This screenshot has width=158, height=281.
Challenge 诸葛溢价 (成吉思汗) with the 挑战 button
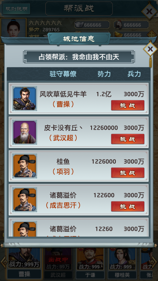click(128, 207)
